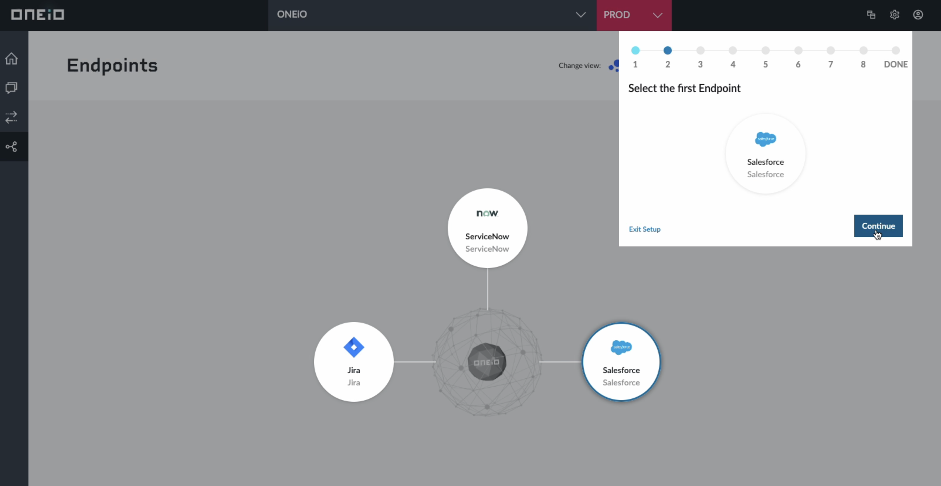Open the windows switcher icon in header
941x486 pixels.
click(871, 15)
